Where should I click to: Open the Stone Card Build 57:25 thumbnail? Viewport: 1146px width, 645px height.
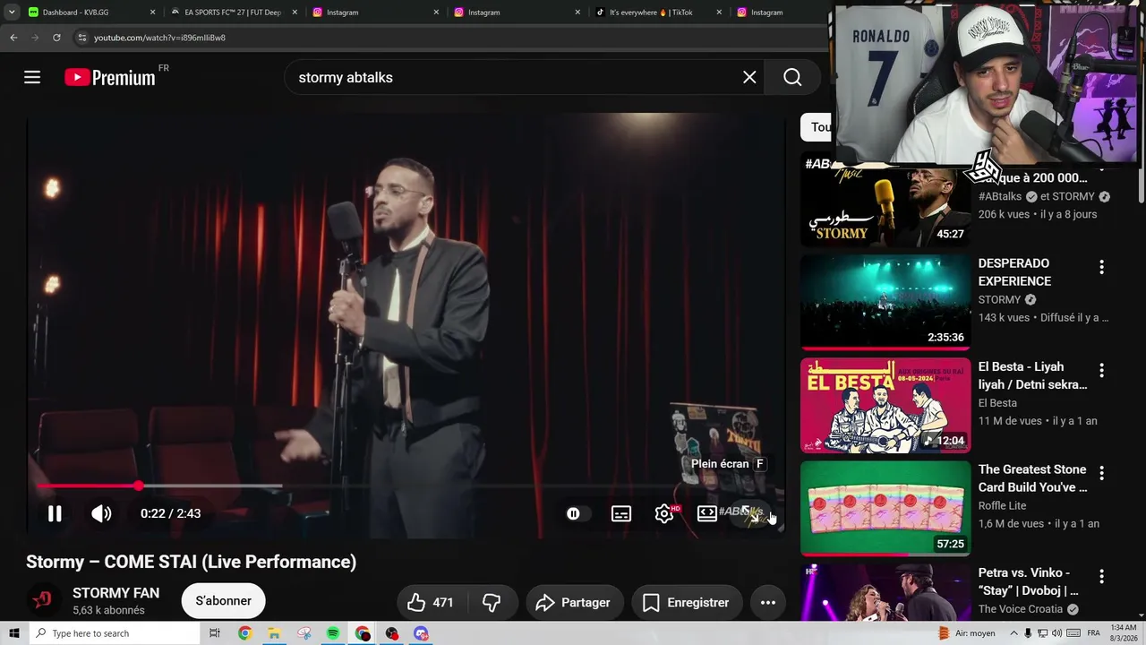point(885,508)
